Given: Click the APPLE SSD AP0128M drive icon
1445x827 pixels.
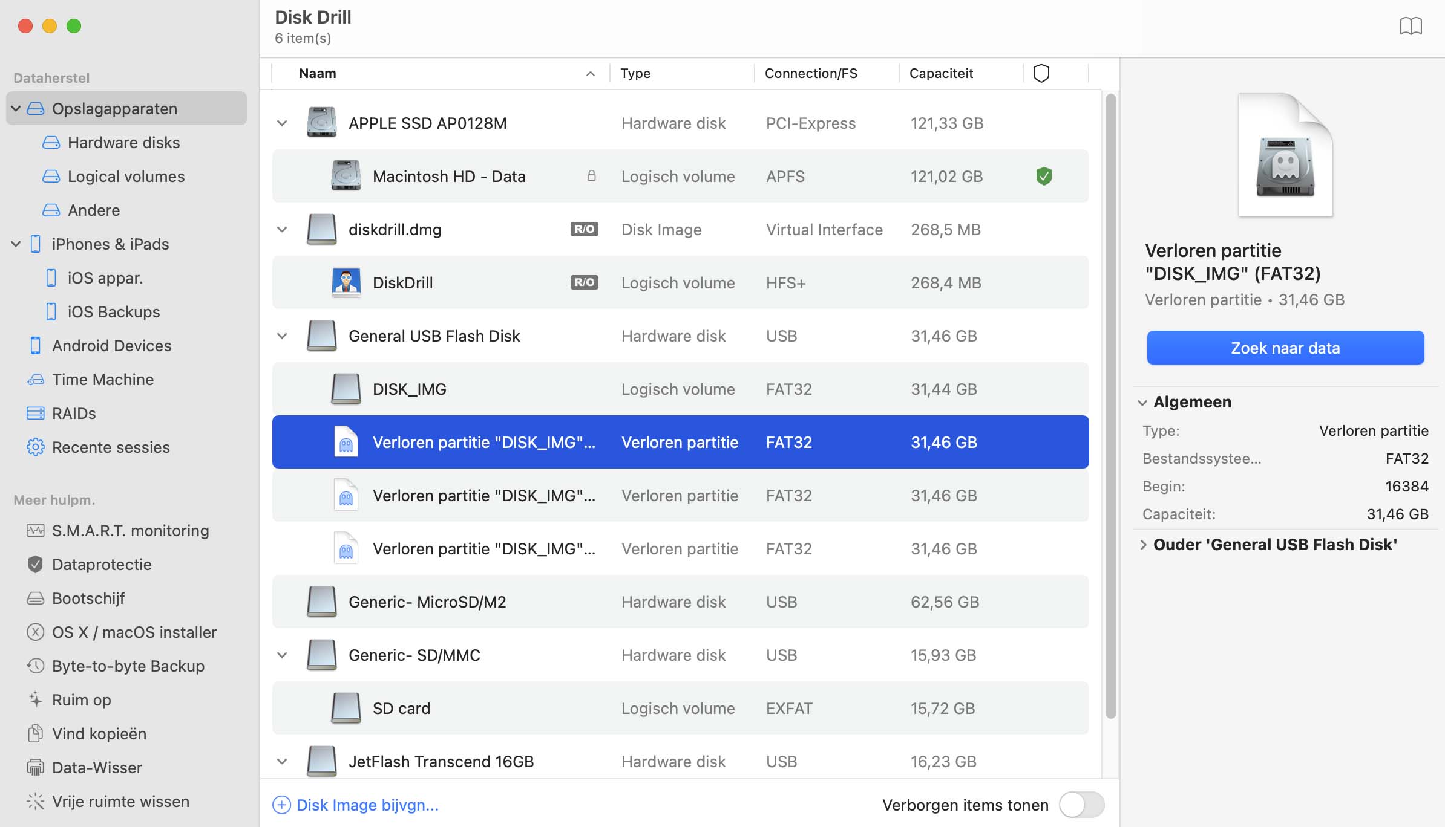Looking at the screenshot, I should [321, 123].
